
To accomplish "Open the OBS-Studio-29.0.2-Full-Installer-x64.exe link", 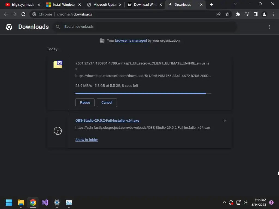I will 107,121.
